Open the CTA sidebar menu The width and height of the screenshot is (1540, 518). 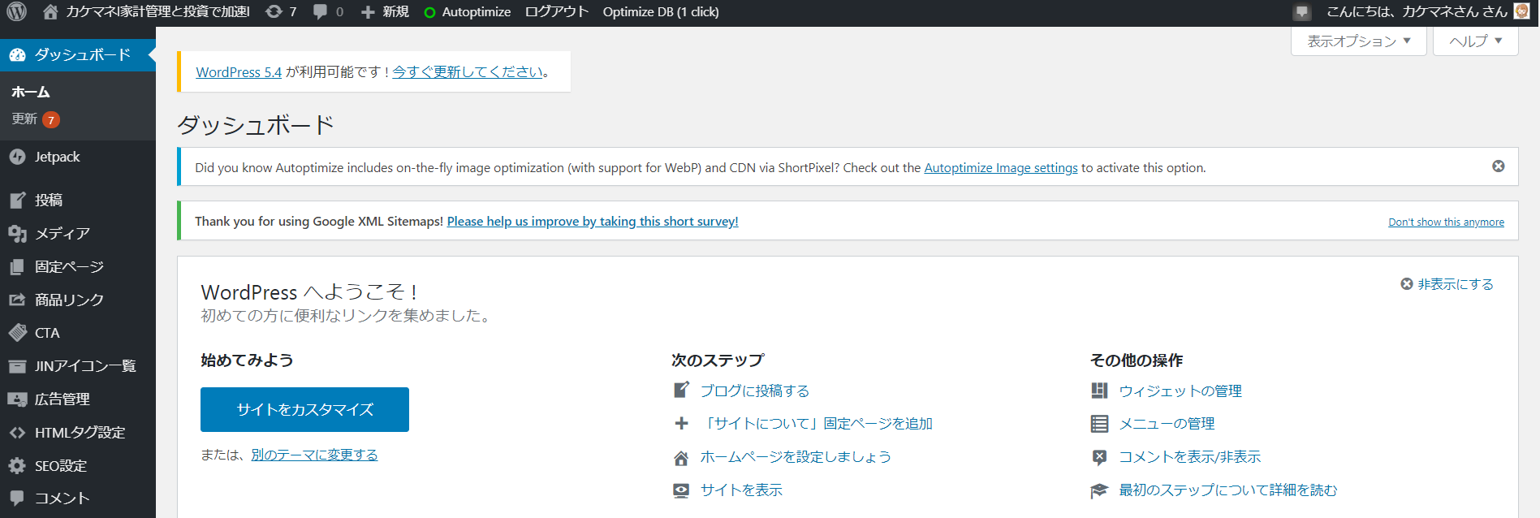[x=78, y=333]
